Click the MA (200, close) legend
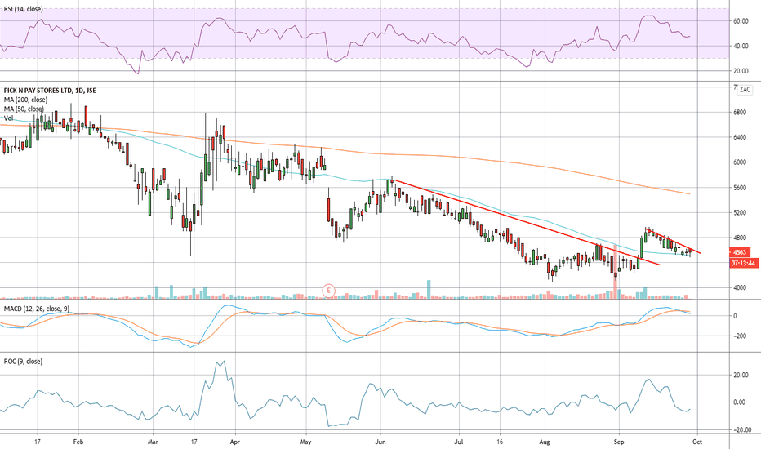Image resolution: width=761 pixels, height=449 pixels. tap(25, 100)
